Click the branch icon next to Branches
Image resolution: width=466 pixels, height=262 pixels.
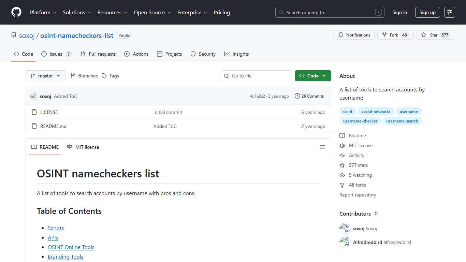tap(72, 76)
